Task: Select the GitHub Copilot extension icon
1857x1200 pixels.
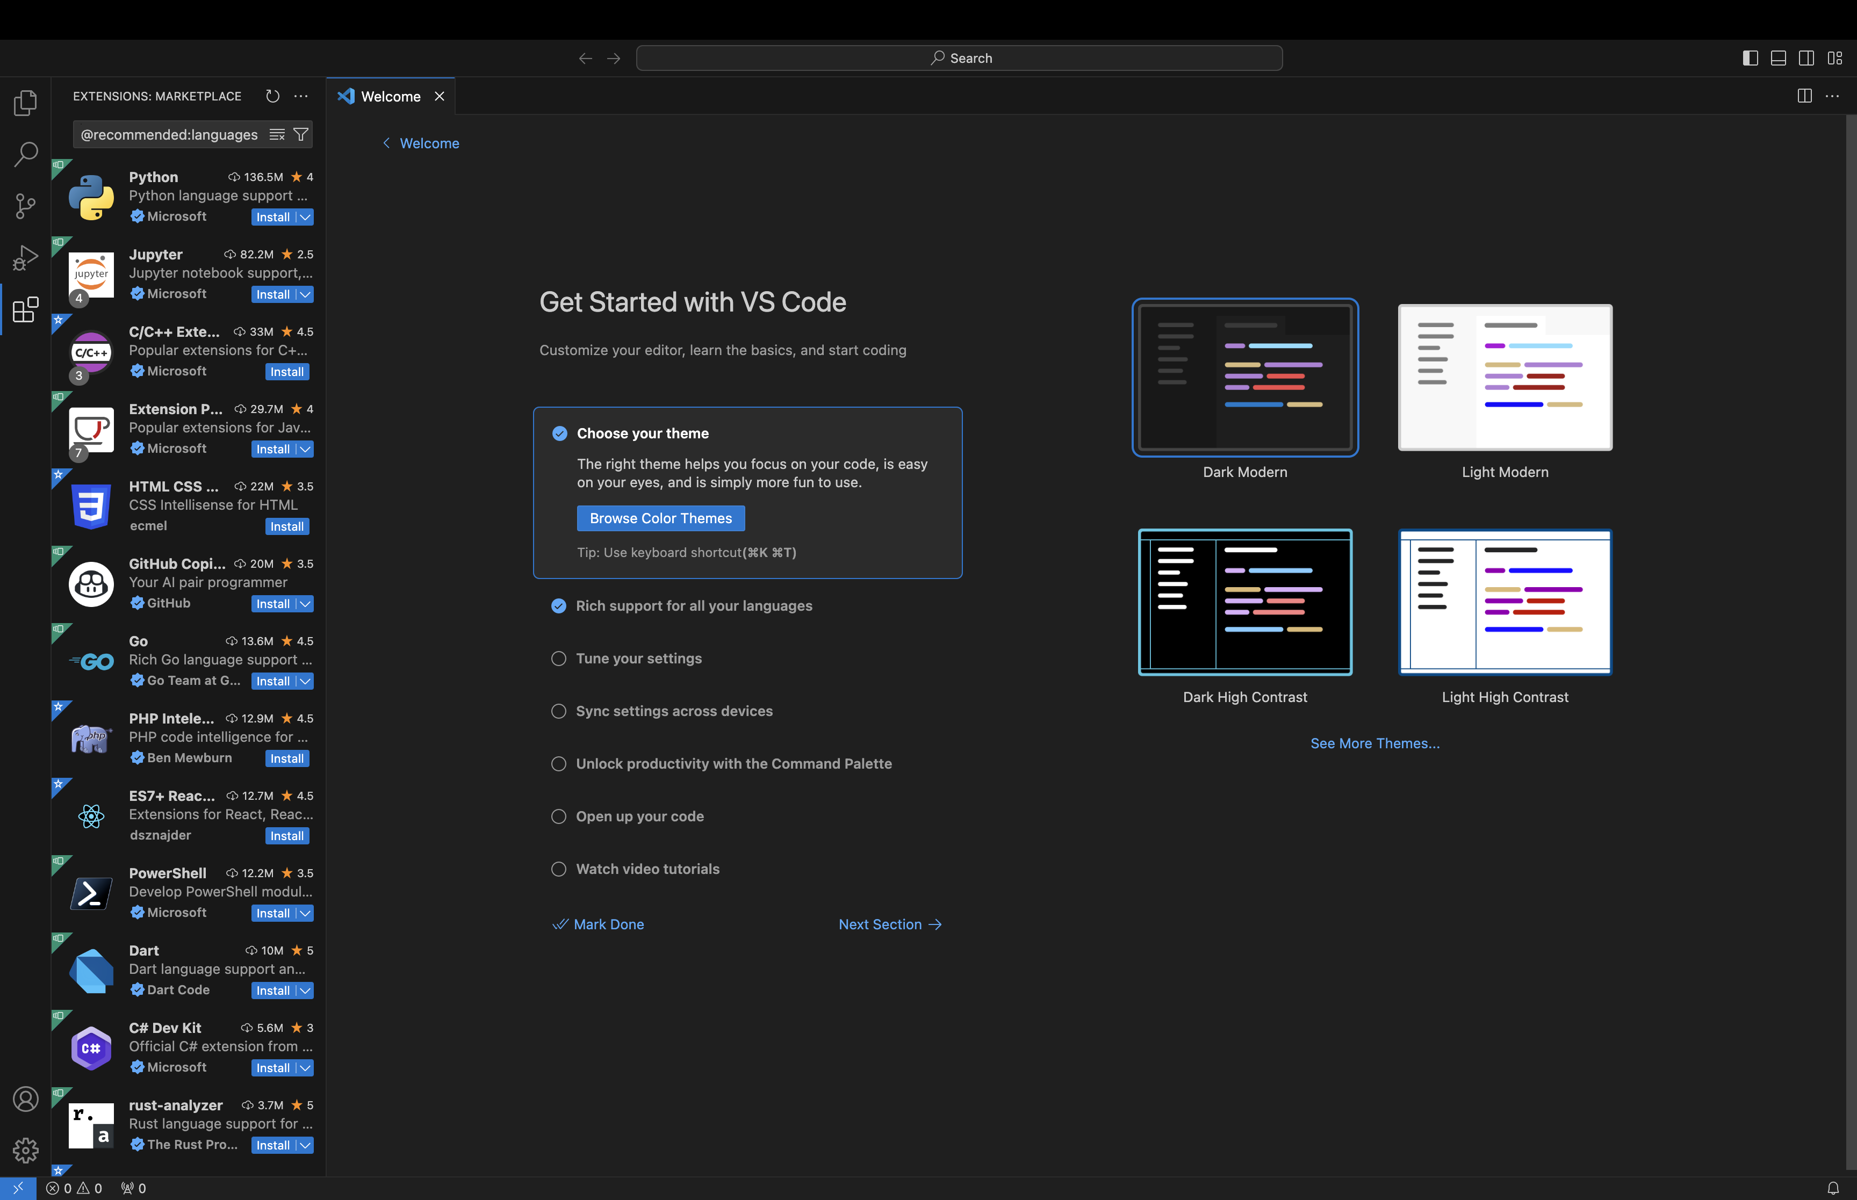Action: coord(91,584)
